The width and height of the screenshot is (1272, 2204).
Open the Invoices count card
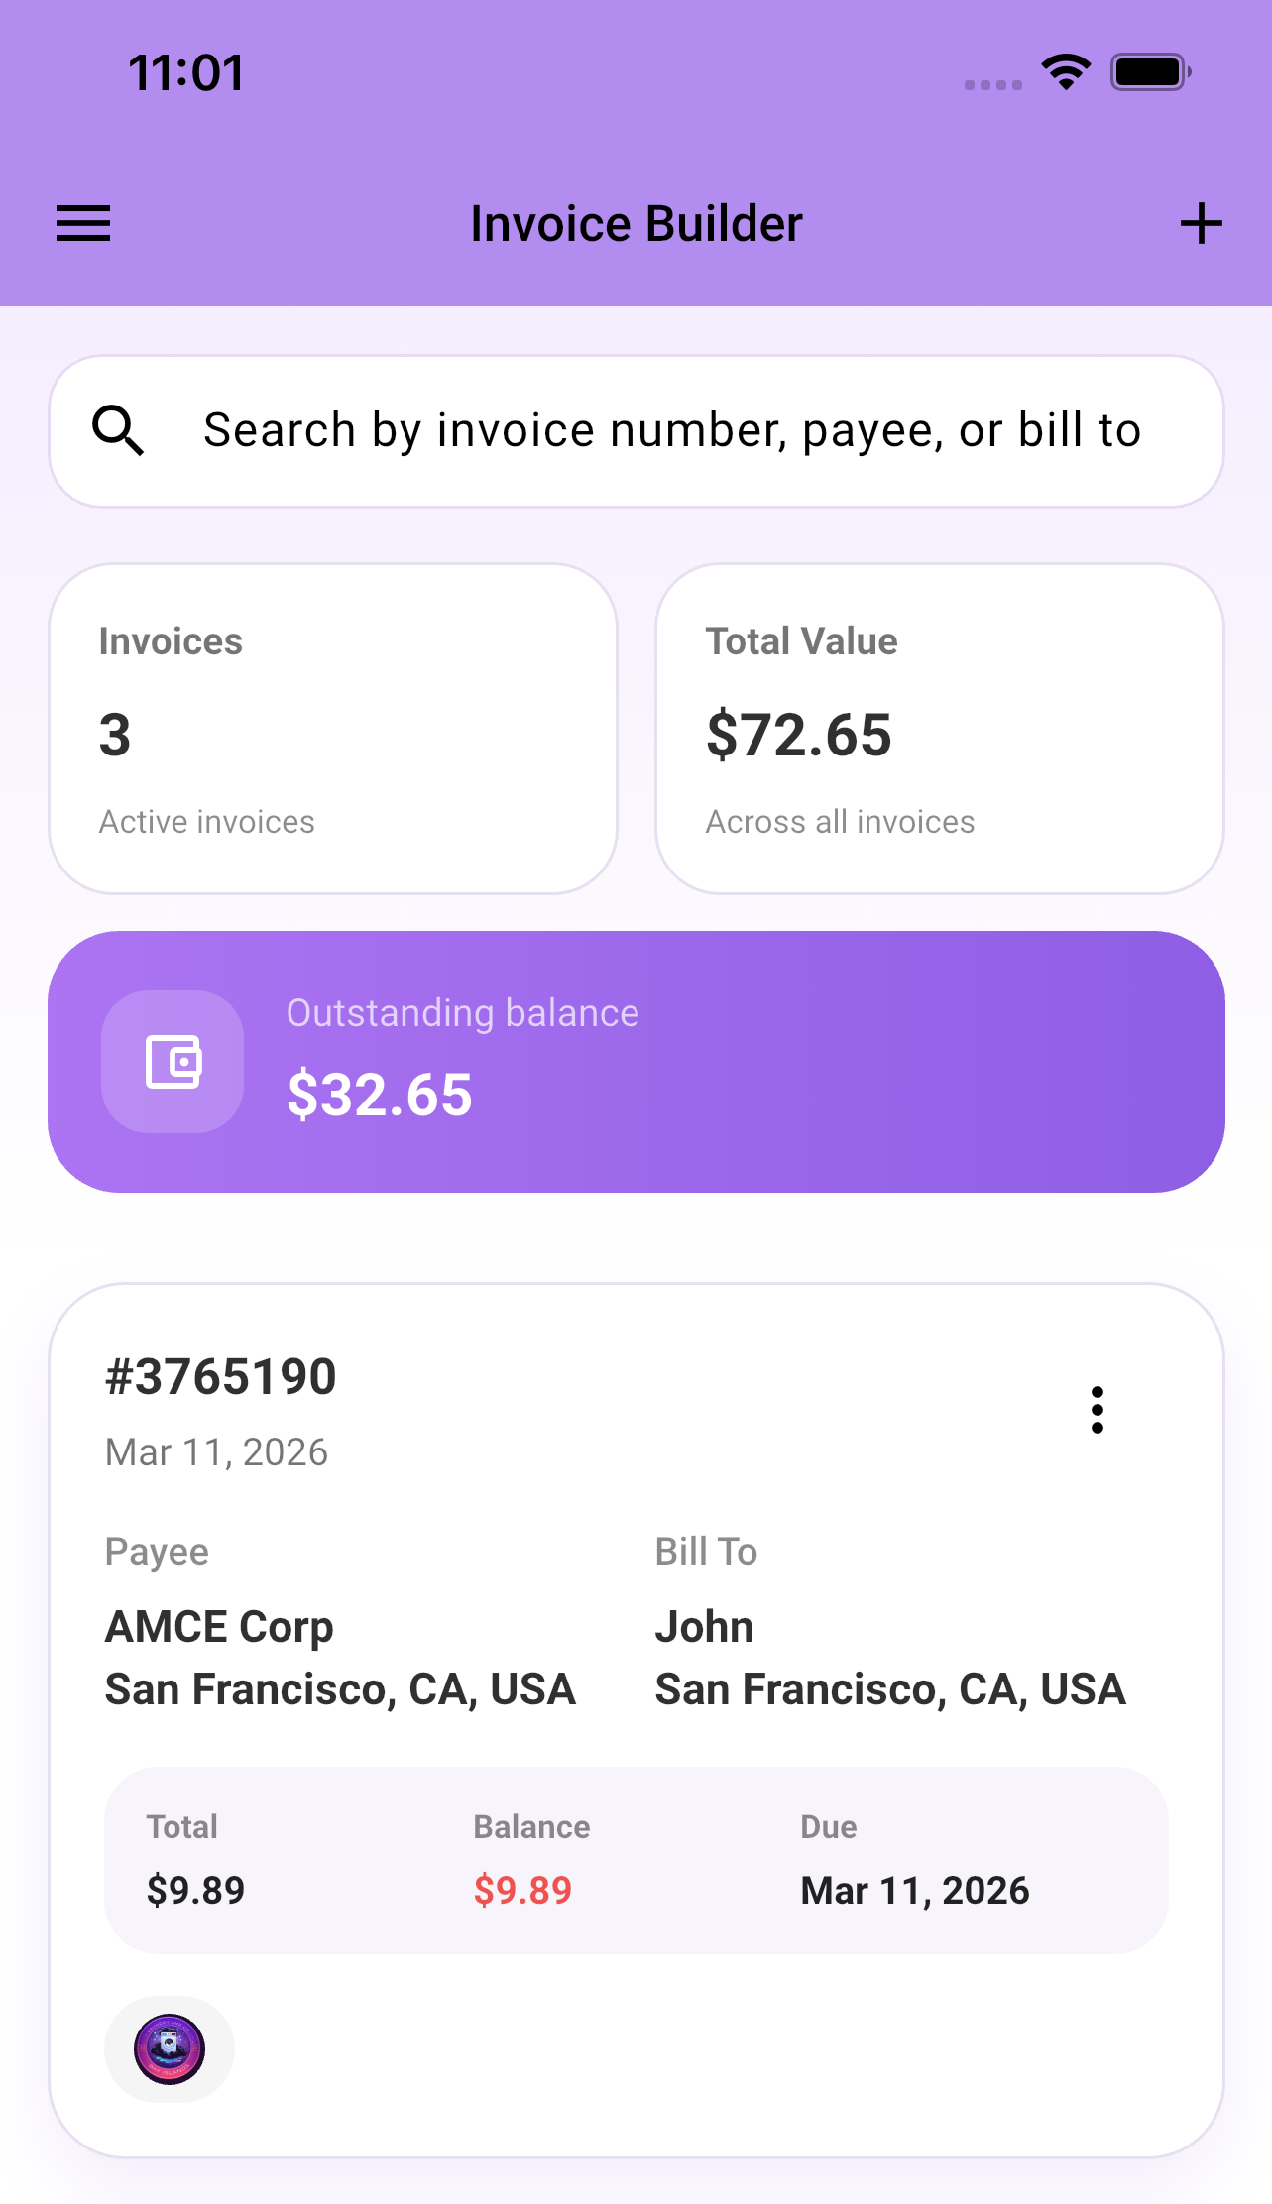coord(333,729)
